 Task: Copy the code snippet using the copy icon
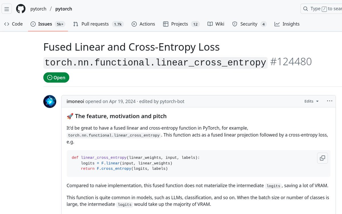point(322,158)
